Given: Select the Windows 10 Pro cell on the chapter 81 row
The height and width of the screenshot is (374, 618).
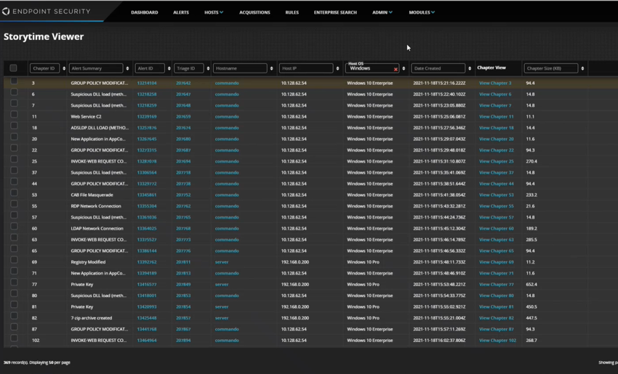Looking at the screenshot, I should (363, 306).
